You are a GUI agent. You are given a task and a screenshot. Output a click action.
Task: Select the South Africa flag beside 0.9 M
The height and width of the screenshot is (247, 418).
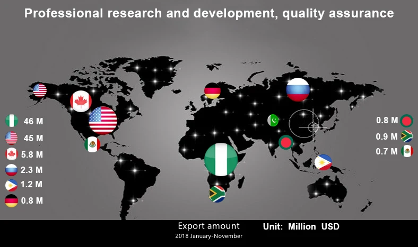[x=406, y=136]
